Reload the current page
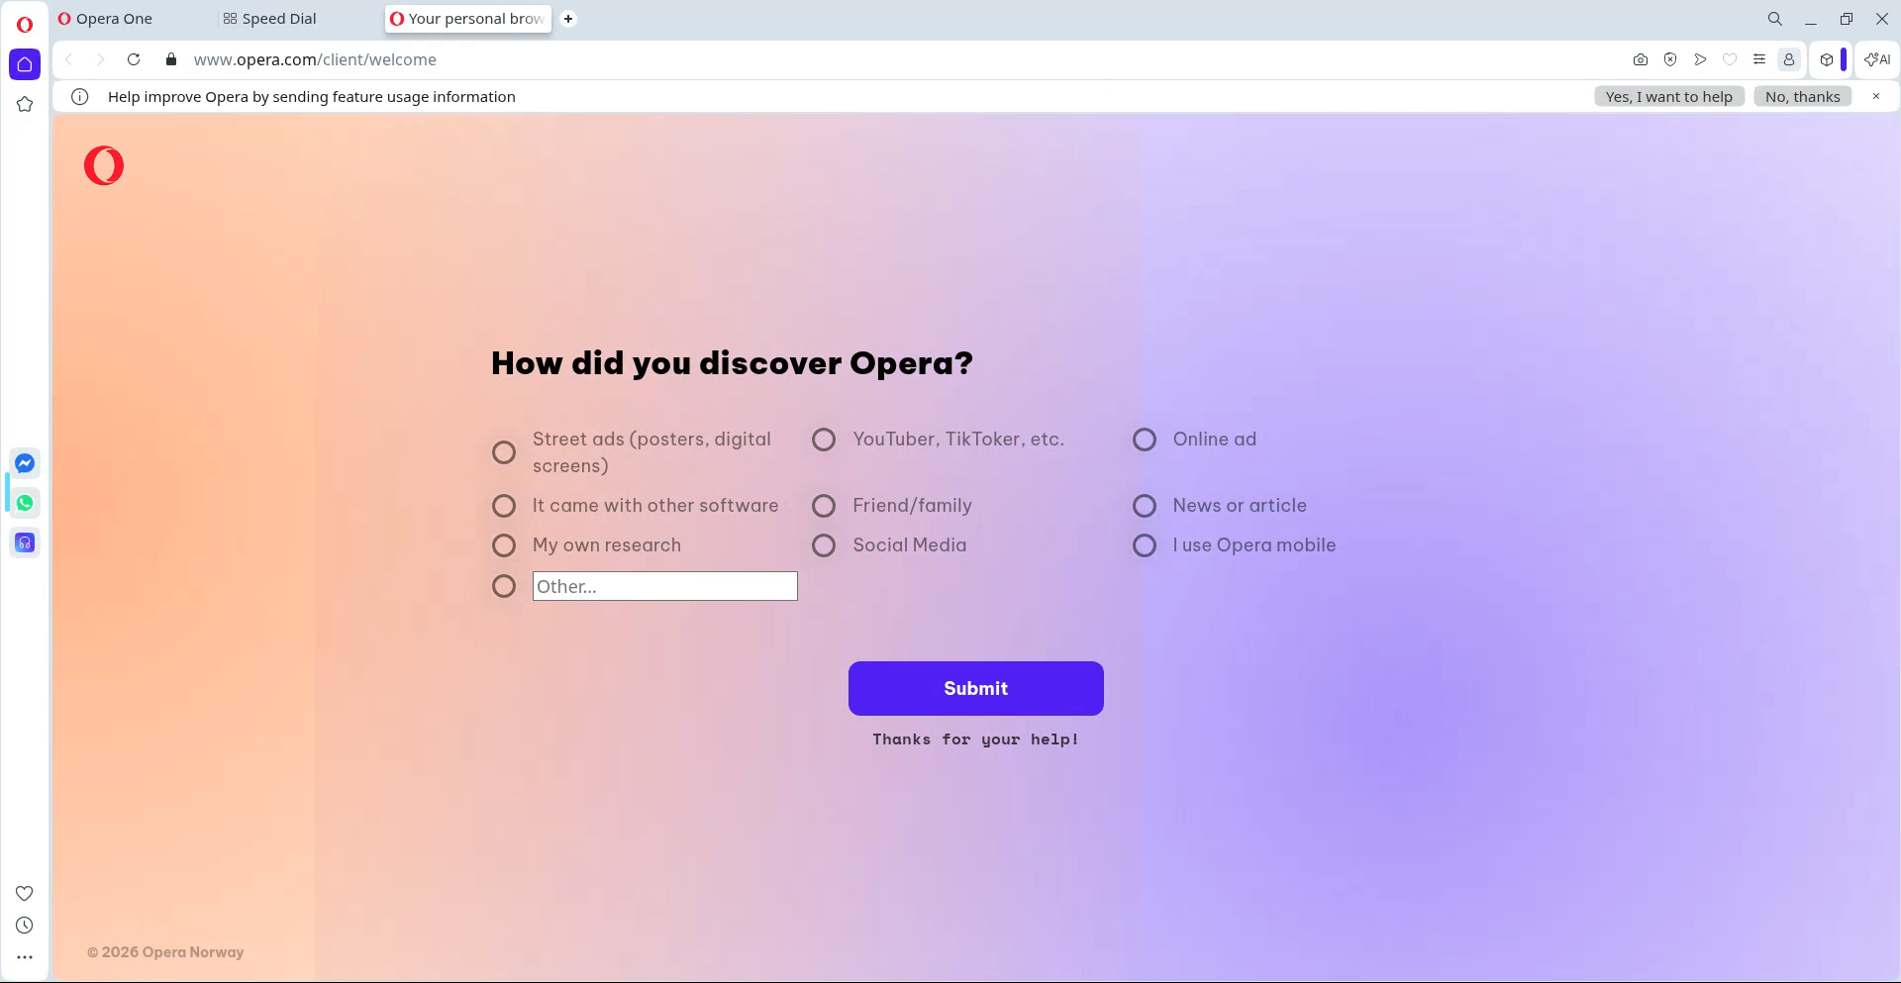 tap(134, 59)
